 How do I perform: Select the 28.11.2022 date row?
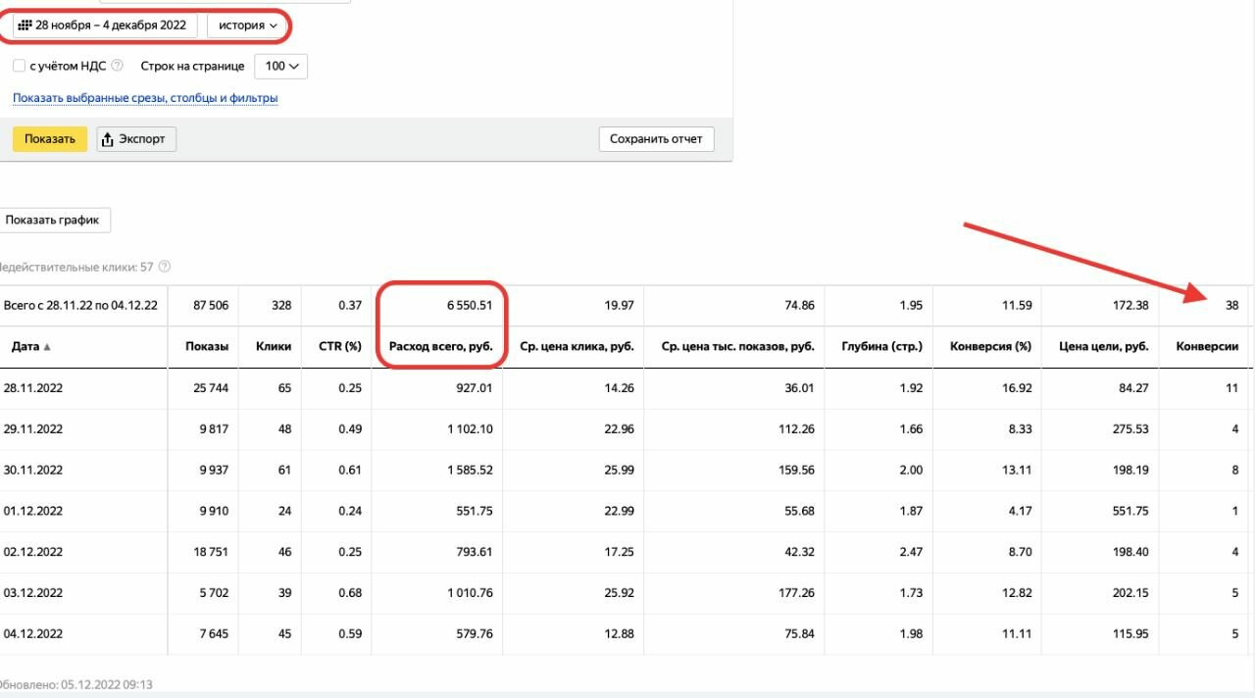coord(32,388)
